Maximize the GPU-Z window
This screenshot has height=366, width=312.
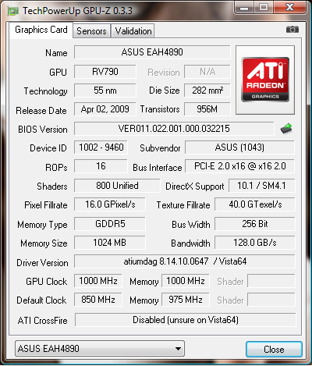pyautogui.click(x=263, y=8)
